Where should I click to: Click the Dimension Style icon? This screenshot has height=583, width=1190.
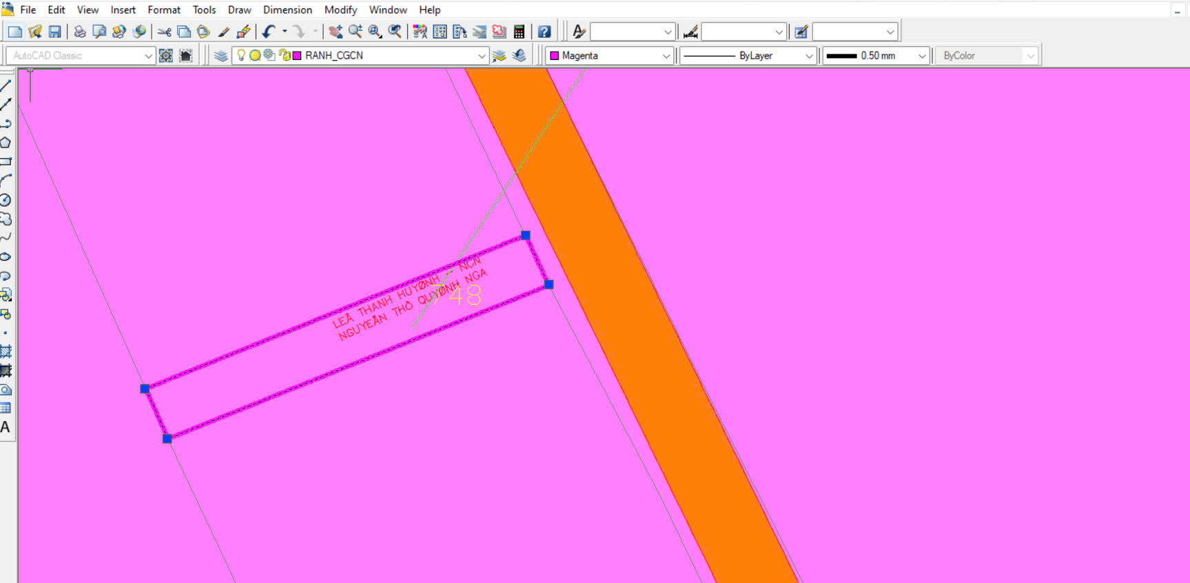tap(690, 32)
